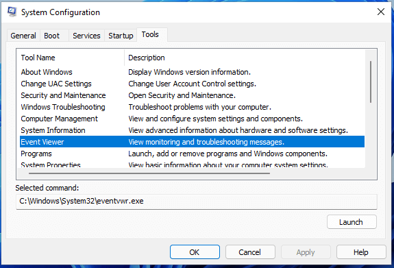Open Help for System Configuration
This screenshot has height=268, width=394.
pos(361,252)
